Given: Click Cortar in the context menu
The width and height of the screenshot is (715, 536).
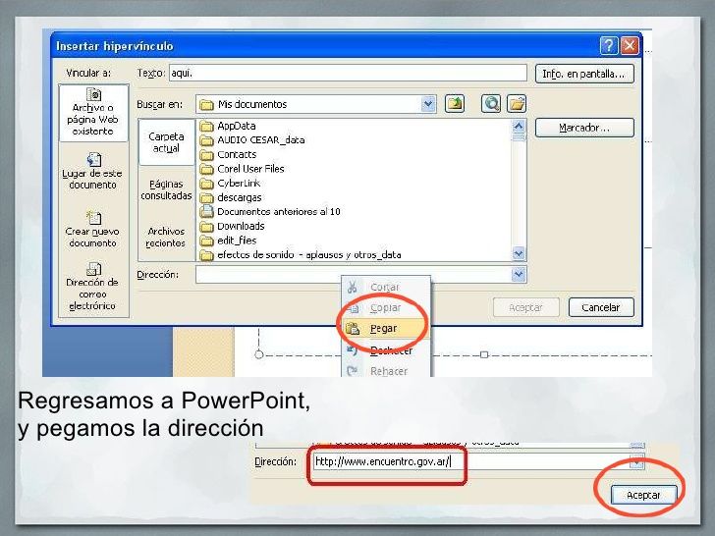Looking at the screenshot, I should [385, 287].
